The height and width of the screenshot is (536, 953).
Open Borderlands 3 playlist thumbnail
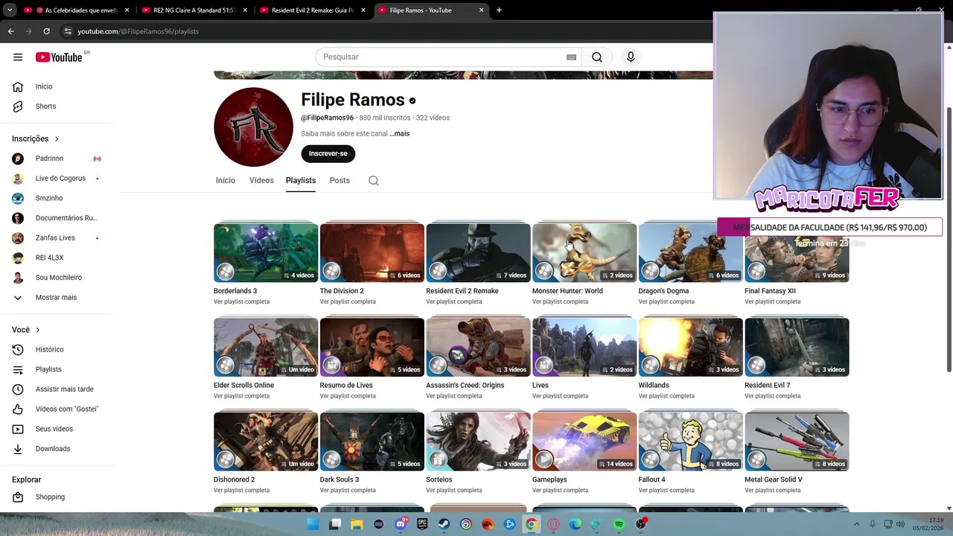[266, 252]
